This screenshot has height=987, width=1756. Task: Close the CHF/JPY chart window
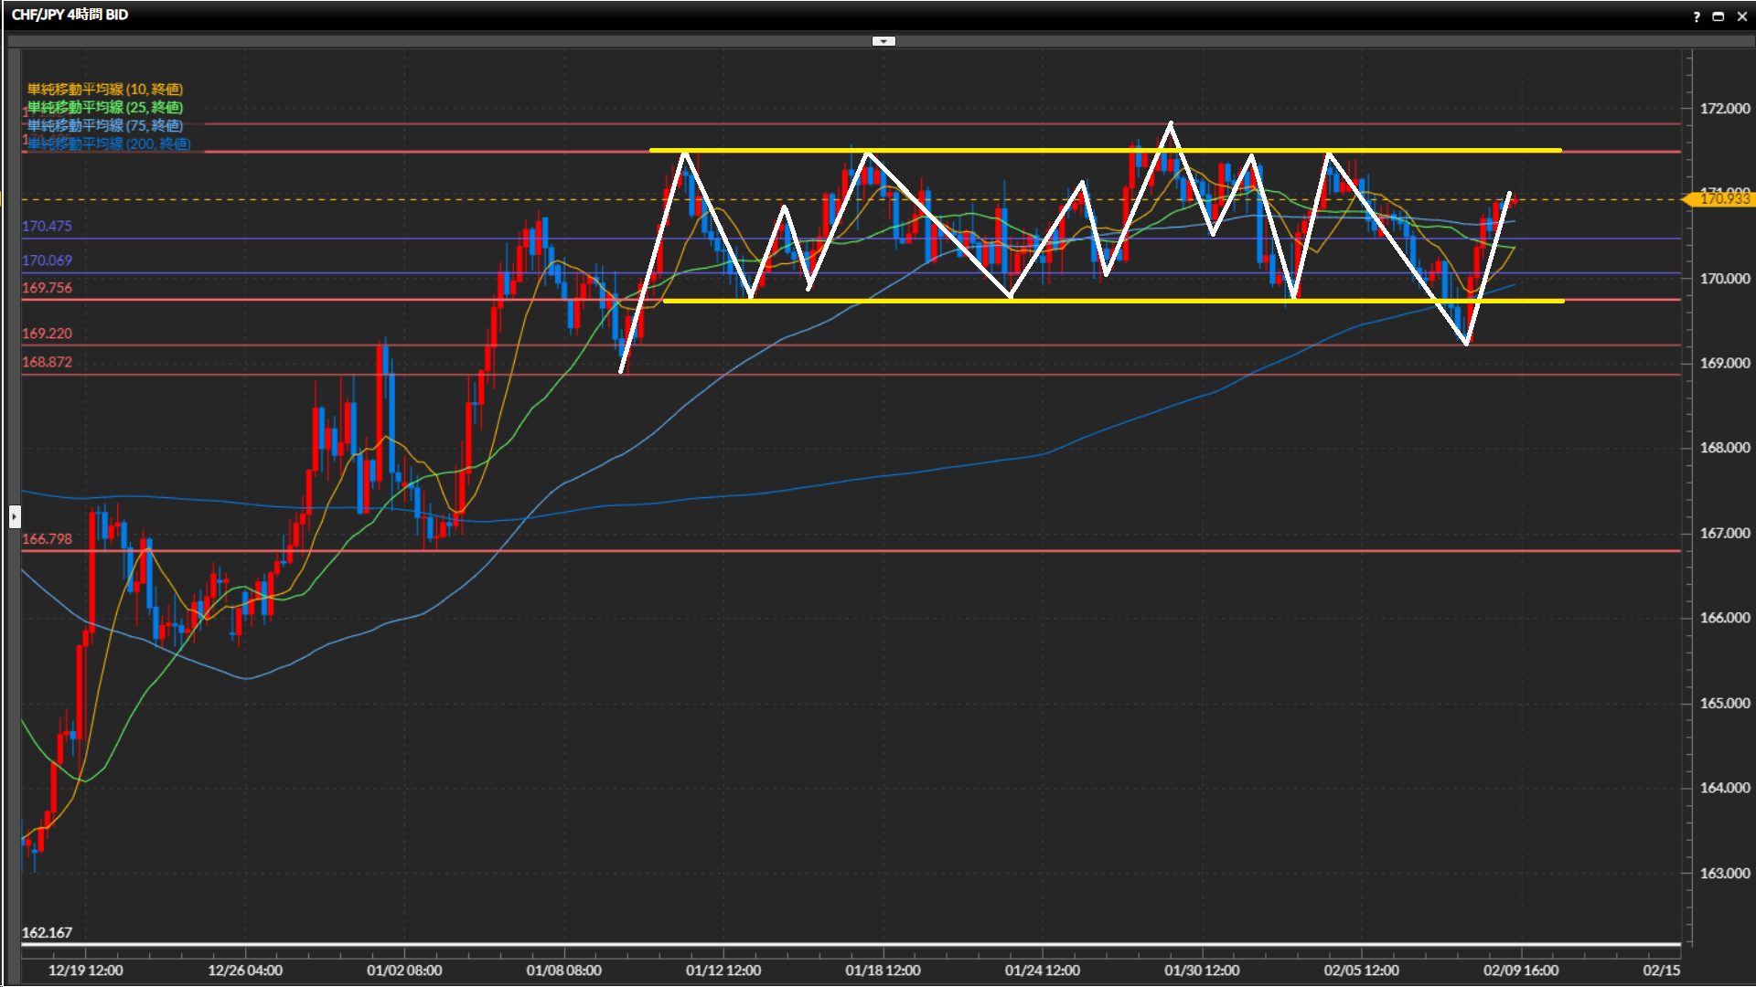coord(1740,16)
